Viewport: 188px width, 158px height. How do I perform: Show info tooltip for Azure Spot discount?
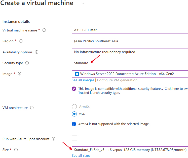point(53,139)
